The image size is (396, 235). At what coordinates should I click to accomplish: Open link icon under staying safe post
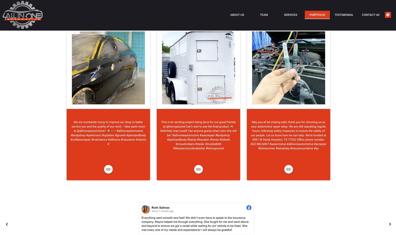[x=288, y=169]
